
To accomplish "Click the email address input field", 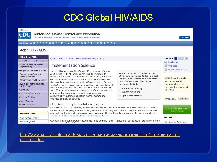I will [x=177, y=94].
